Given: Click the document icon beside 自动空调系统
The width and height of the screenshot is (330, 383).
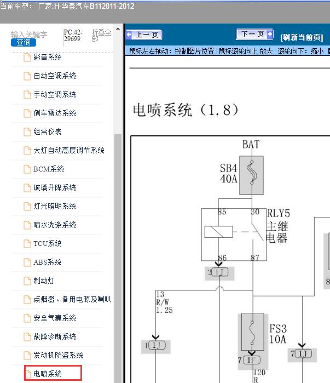Looking at the screenshot, I should (27, 76).
